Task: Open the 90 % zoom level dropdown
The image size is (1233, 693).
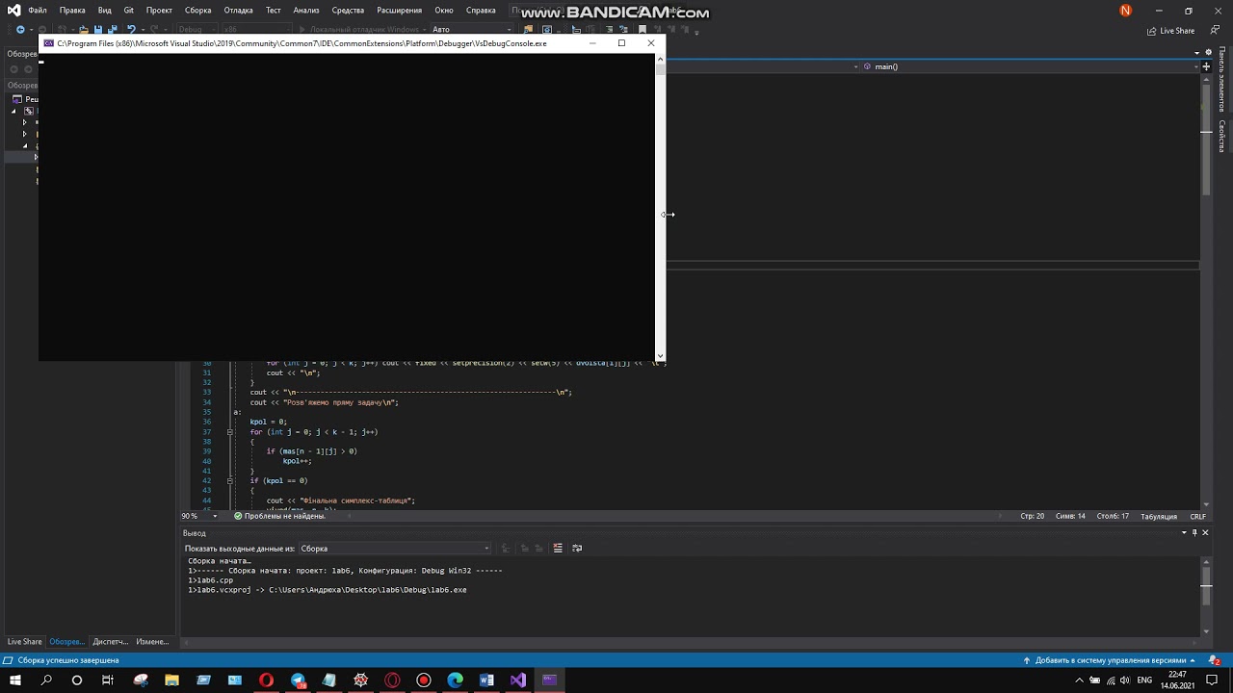Action: click(197, 516)
